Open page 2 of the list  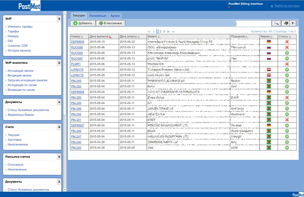tap(161, 31)
